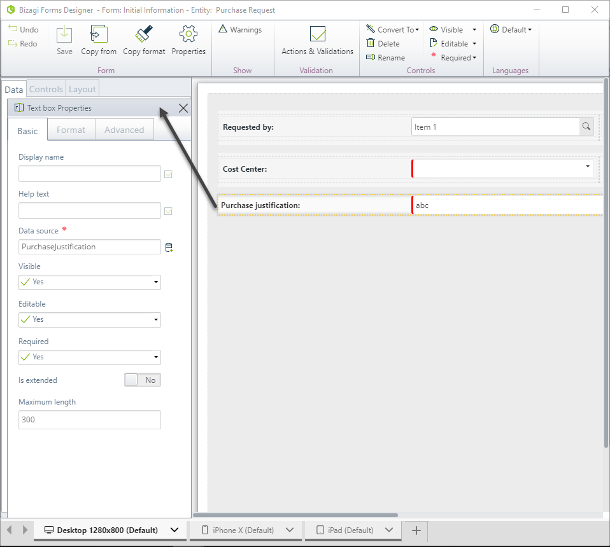
Task: Click the Delete control trash icon
Action: (x=371, y=43)
